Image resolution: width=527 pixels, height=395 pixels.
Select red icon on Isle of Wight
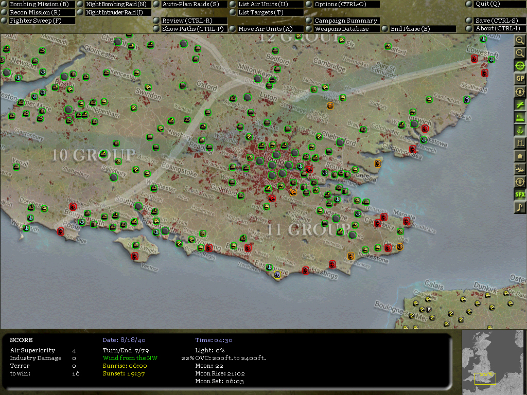[x=135, y=256]
